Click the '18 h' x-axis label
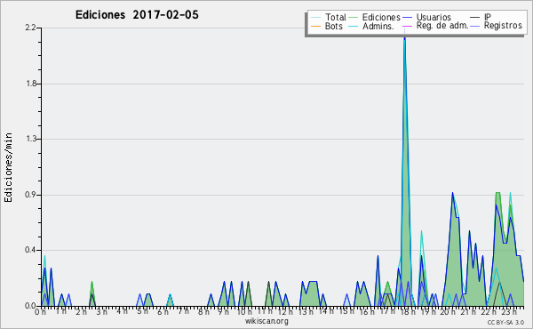 click(x=408, y=312)
